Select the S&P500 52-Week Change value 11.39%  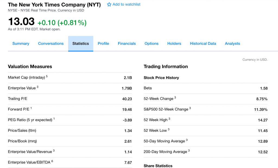261,109
